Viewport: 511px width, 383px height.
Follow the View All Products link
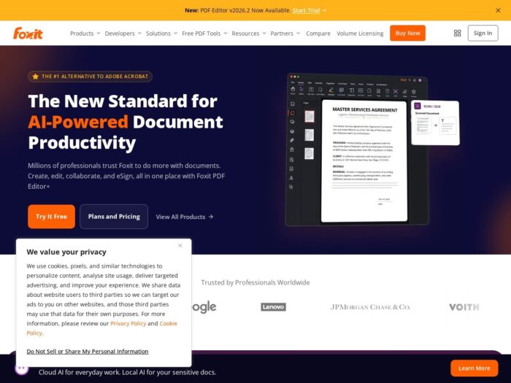[x=184, y=217]
